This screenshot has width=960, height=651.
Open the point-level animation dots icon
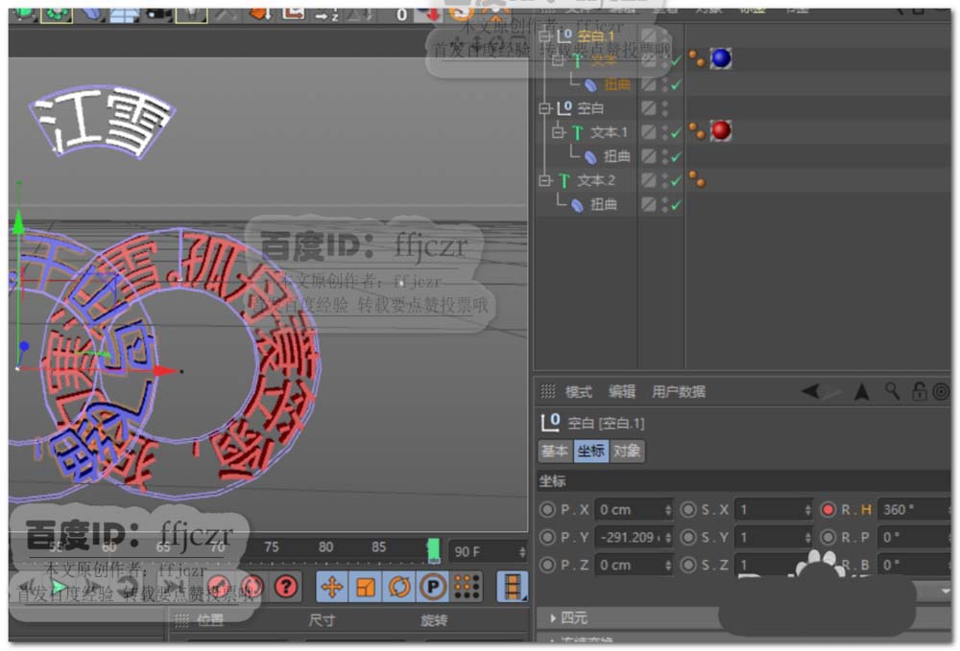point(467,586)
